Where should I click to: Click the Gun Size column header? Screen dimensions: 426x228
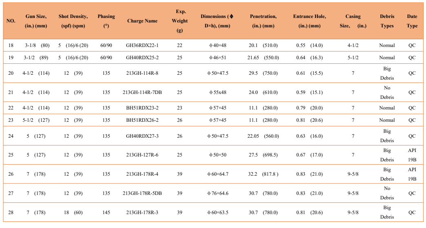tap(36, 21)
